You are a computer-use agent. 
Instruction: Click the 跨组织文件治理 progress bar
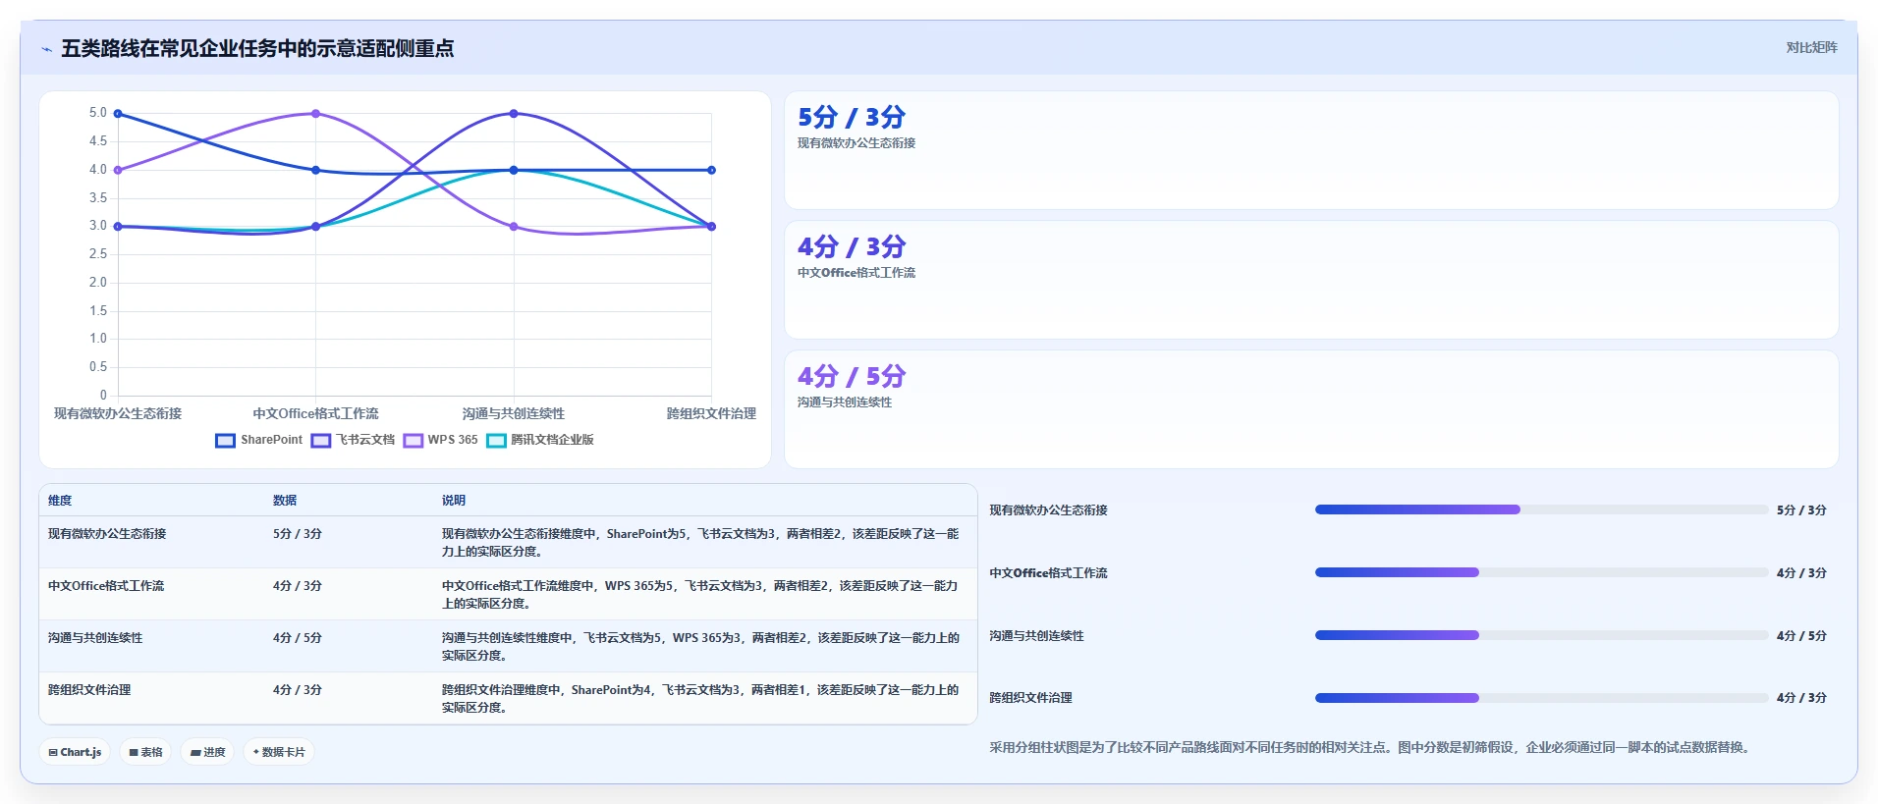pyautogui.click(x=1541, y=698)
